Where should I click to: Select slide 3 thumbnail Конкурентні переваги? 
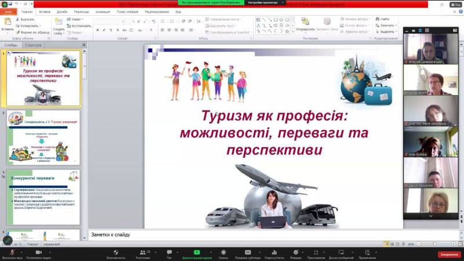(45, 198)
